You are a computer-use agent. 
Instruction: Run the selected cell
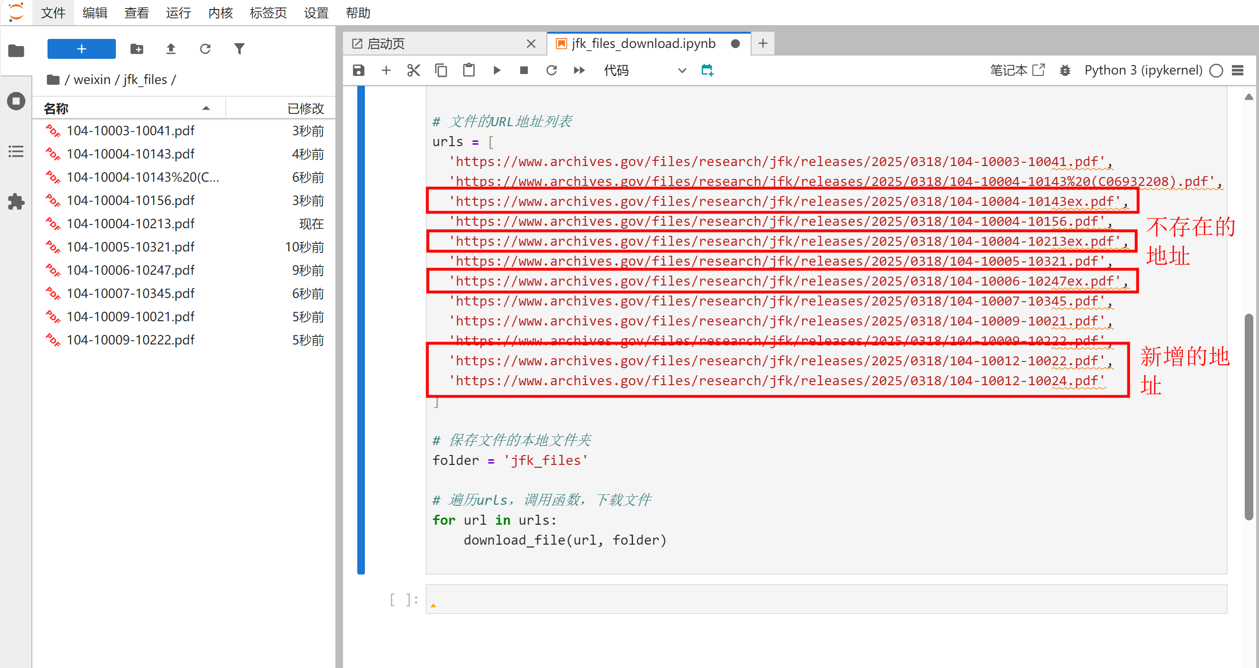(x=496, y=70)
